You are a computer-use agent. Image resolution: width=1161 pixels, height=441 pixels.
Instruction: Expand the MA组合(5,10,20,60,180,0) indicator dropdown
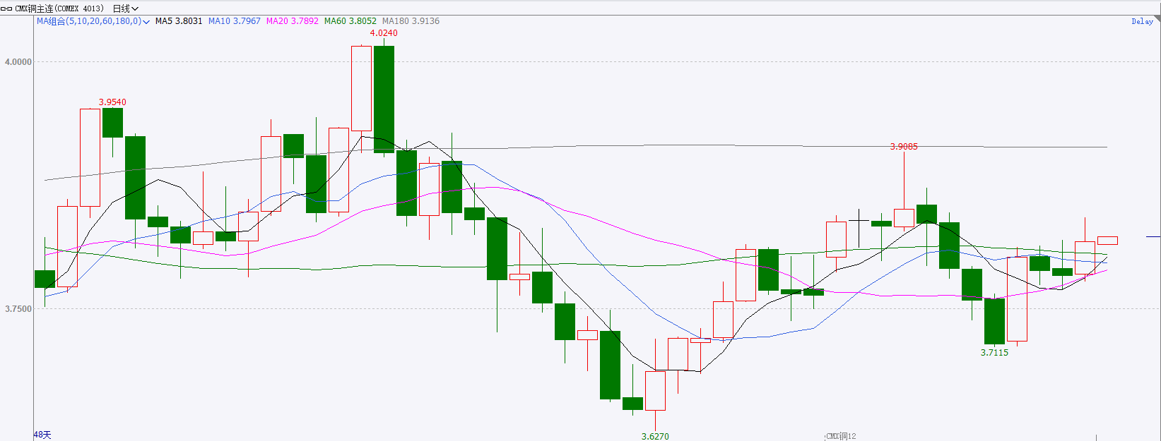point(93,21)
